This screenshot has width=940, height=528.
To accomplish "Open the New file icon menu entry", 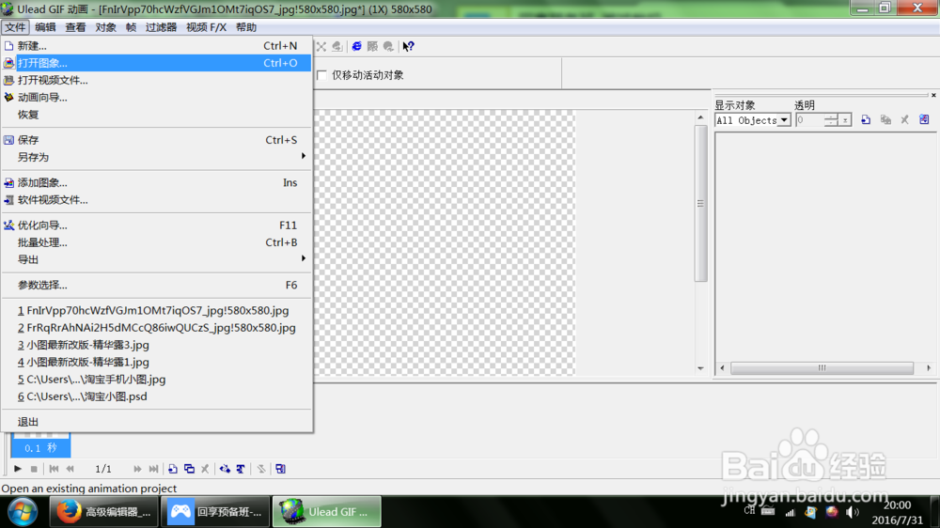I will coord(9,45).
